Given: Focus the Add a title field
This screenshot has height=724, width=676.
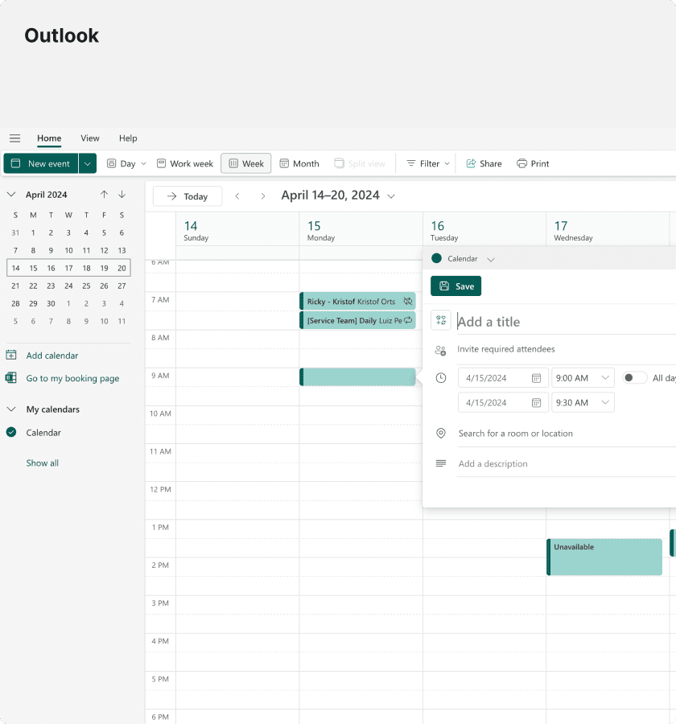Looking at the screenshot, I should [566, 322].
